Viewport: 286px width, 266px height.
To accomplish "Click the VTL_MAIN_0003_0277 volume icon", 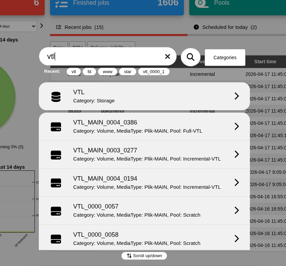I will (x=56, y=155).
